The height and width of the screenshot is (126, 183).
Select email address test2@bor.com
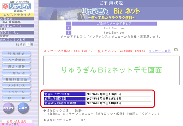(114, 33)
